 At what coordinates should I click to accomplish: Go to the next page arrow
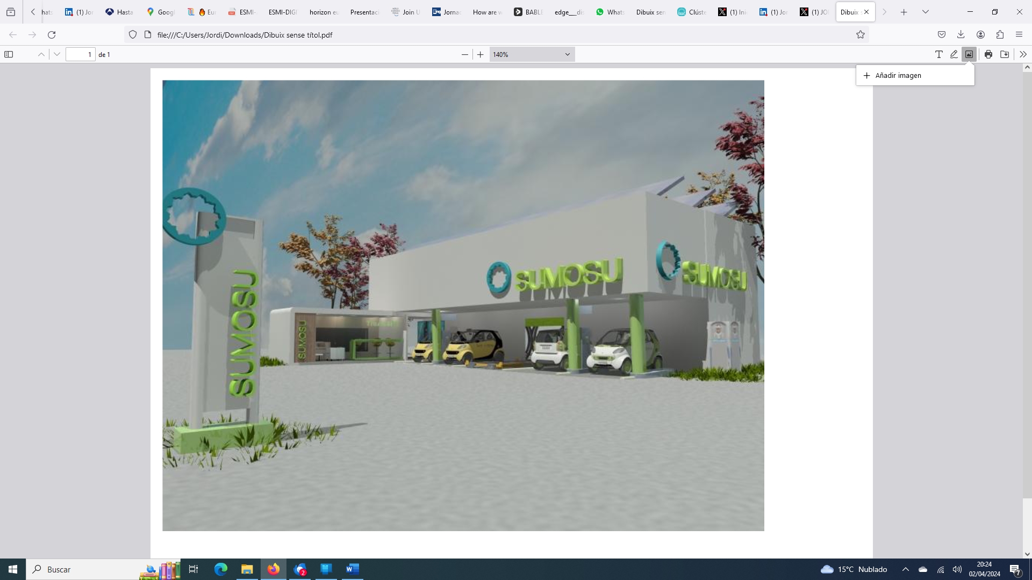[57, 54]
